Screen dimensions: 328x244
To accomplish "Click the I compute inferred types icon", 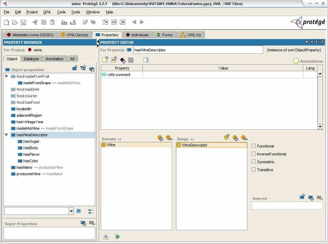I will 123,22.
